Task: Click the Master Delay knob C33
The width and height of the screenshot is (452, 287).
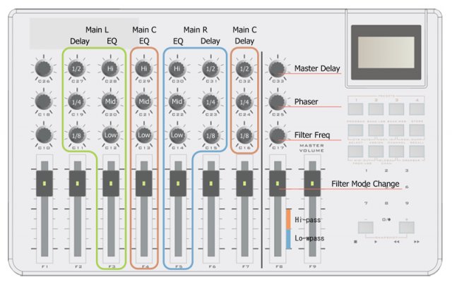Action: click(277, 69)
